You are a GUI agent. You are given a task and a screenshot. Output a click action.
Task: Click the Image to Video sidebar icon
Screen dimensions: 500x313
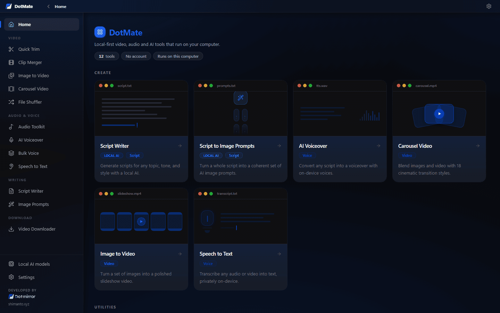click(x=11, y=75)
